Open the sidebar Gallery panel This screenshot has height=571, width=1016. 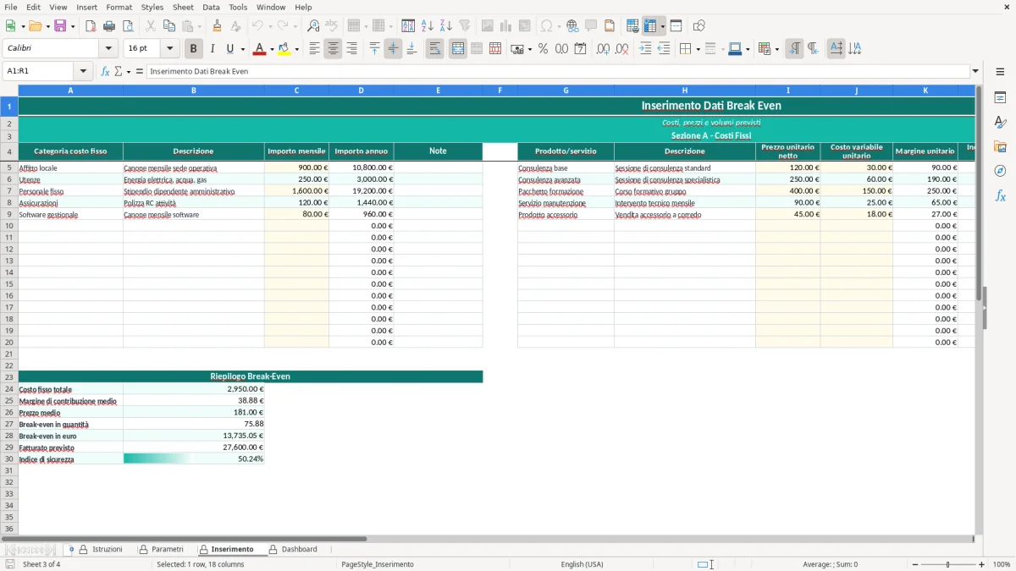pos(1000,146)
